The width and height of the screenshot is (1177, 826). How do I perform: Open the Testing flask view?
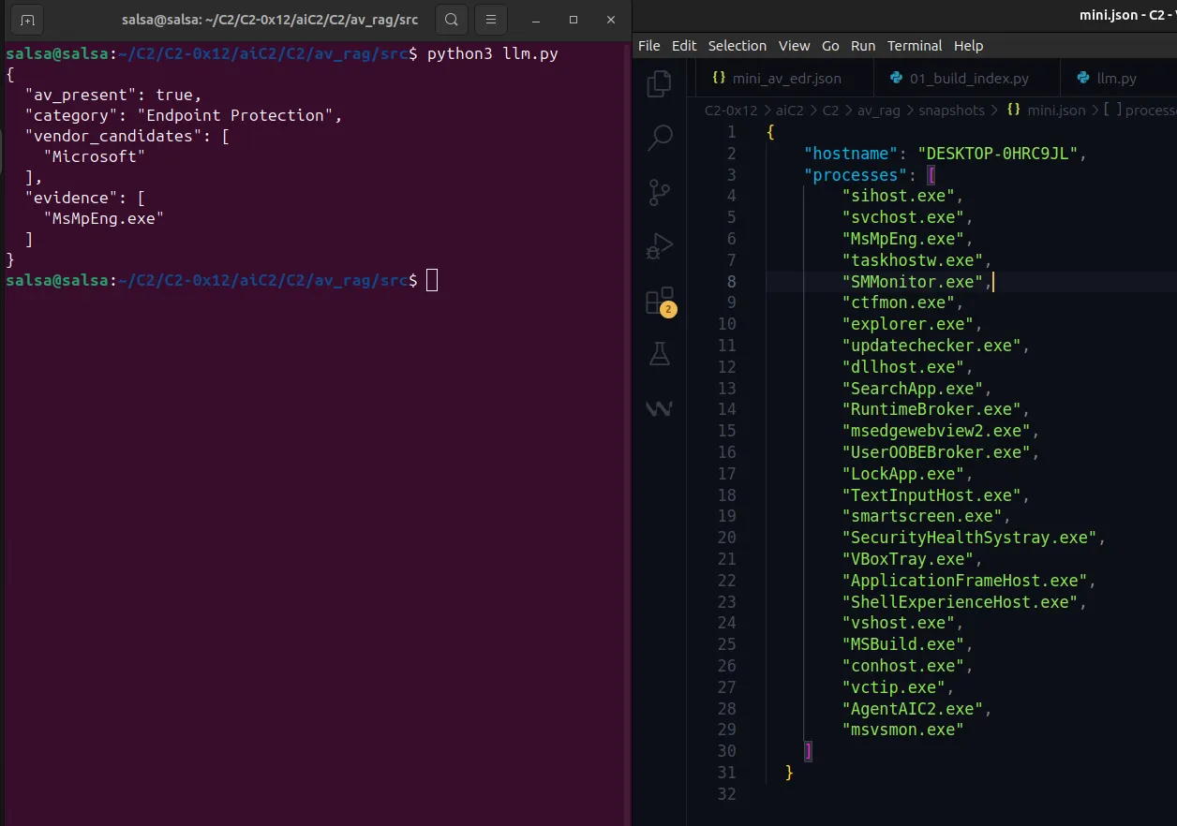[x=660, y=354]
